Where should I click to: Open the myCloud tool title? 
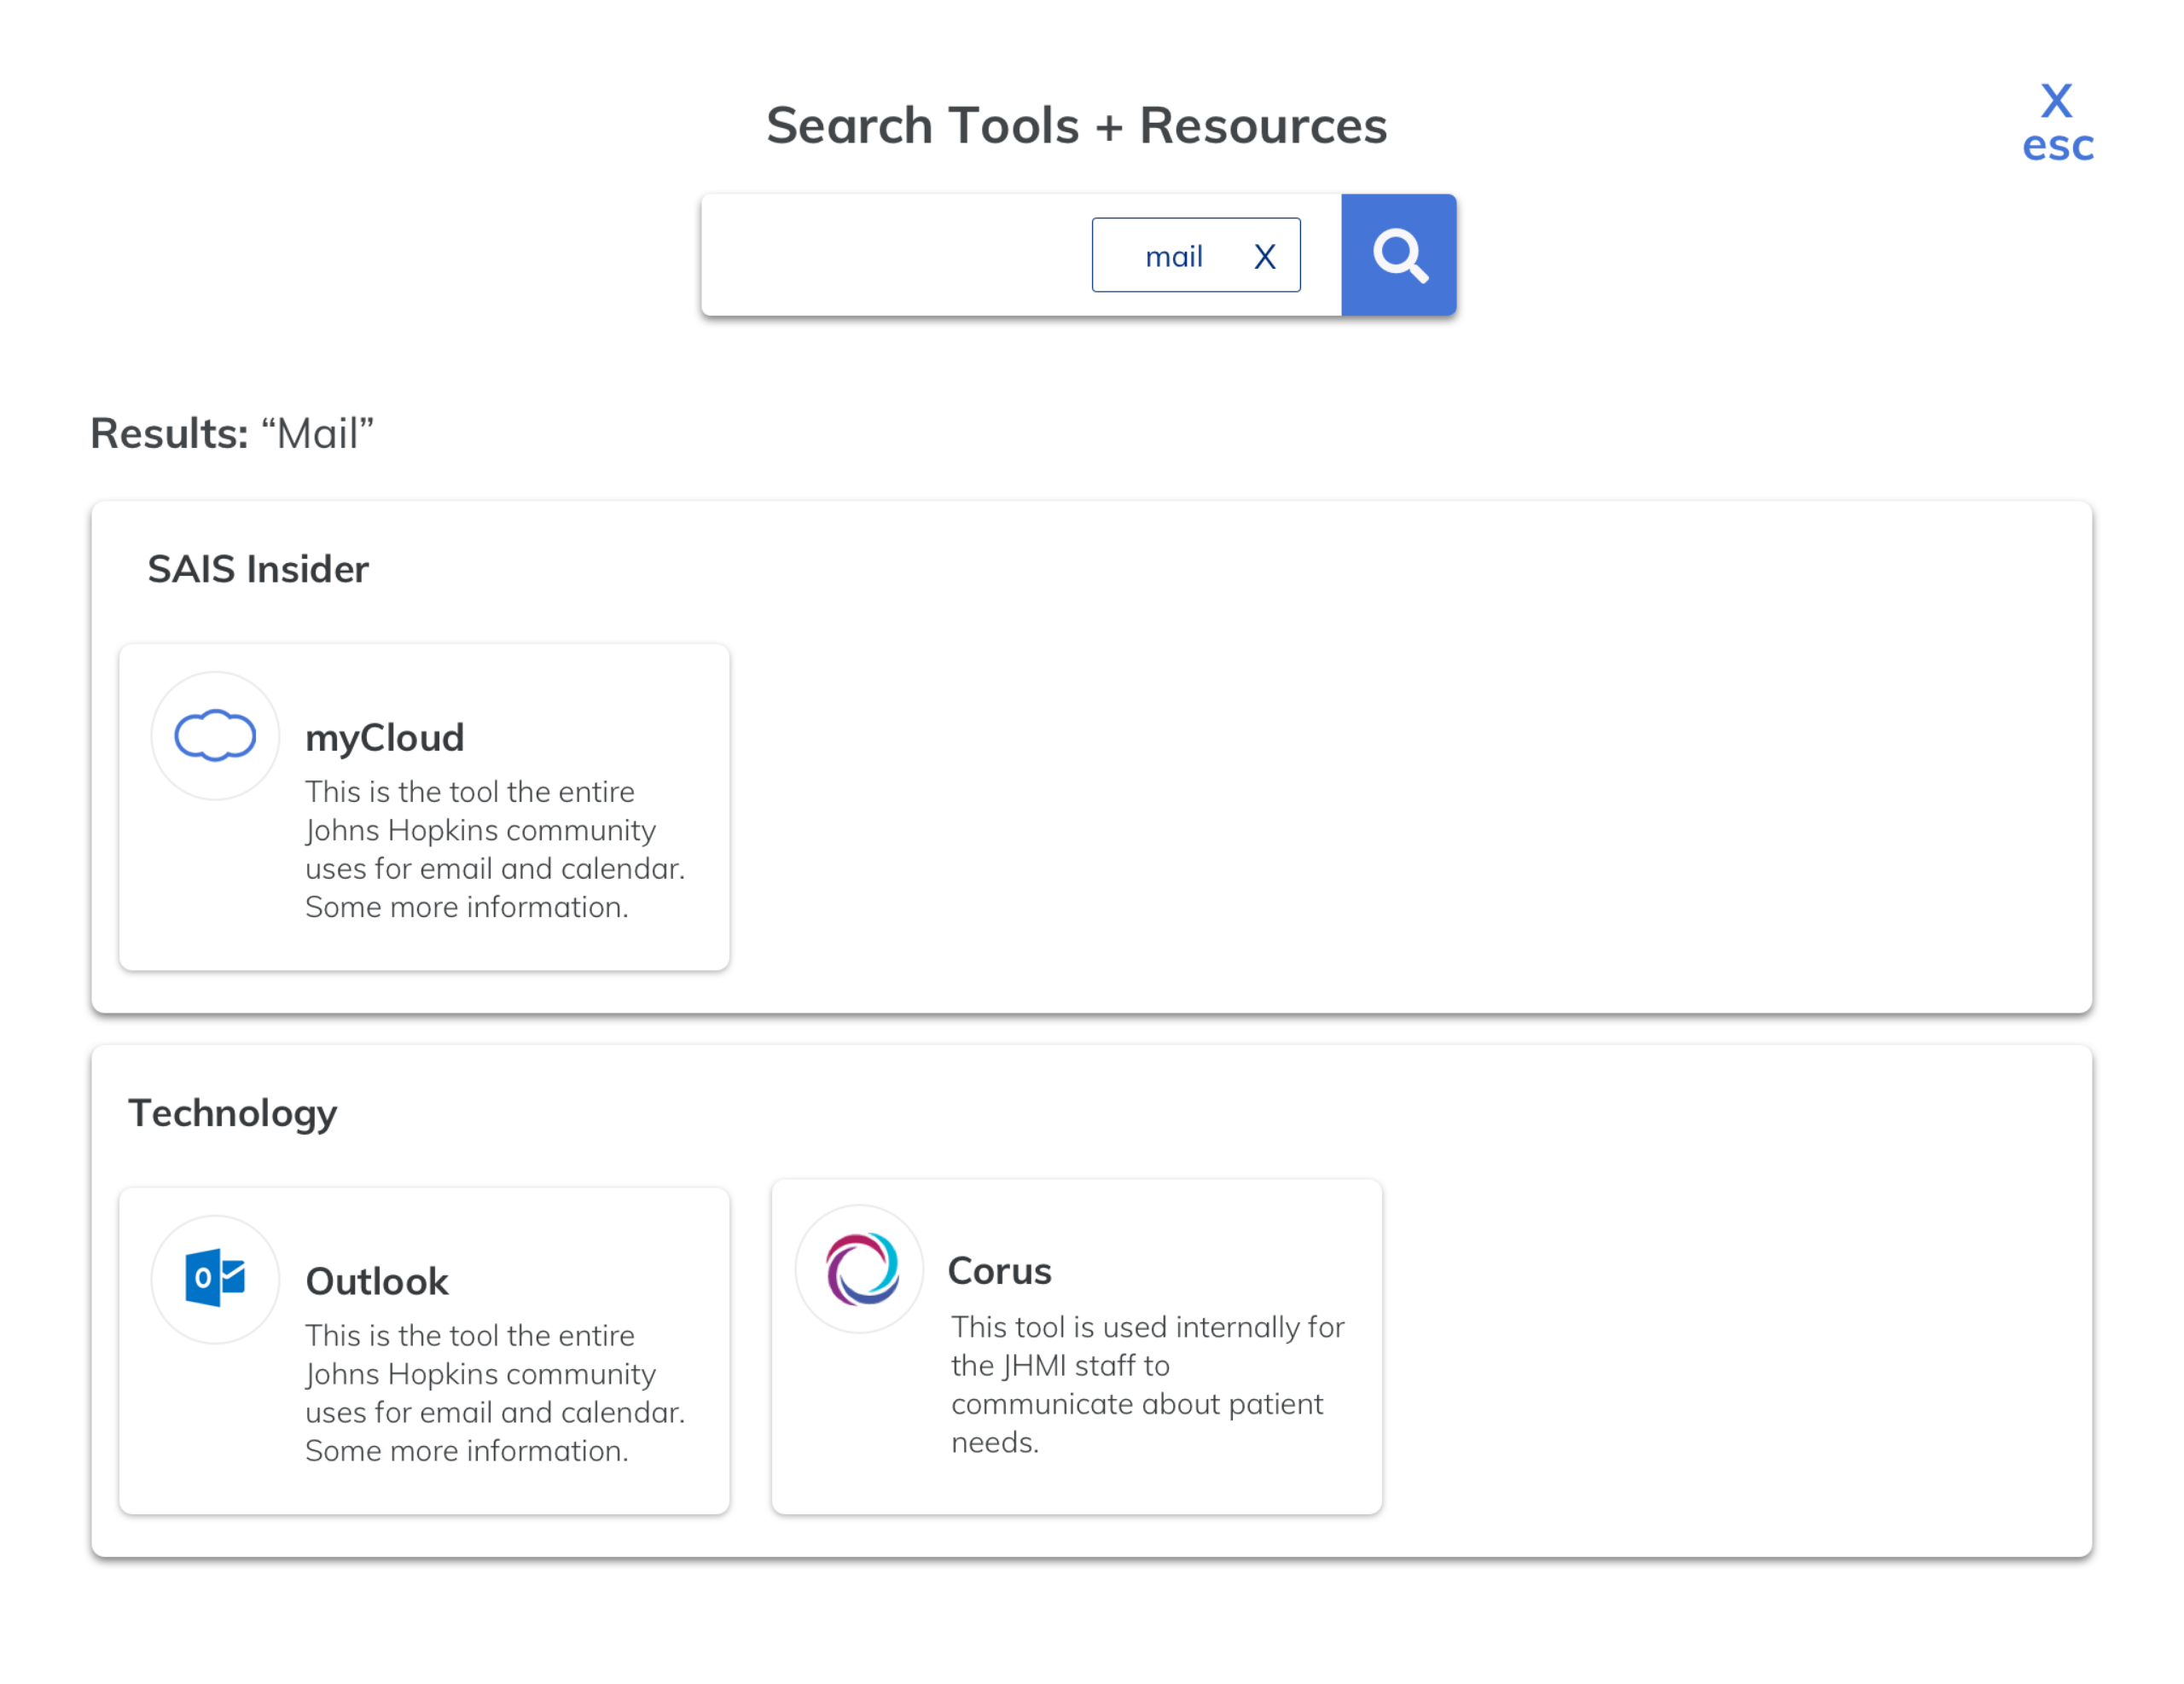tap(385, 738)
